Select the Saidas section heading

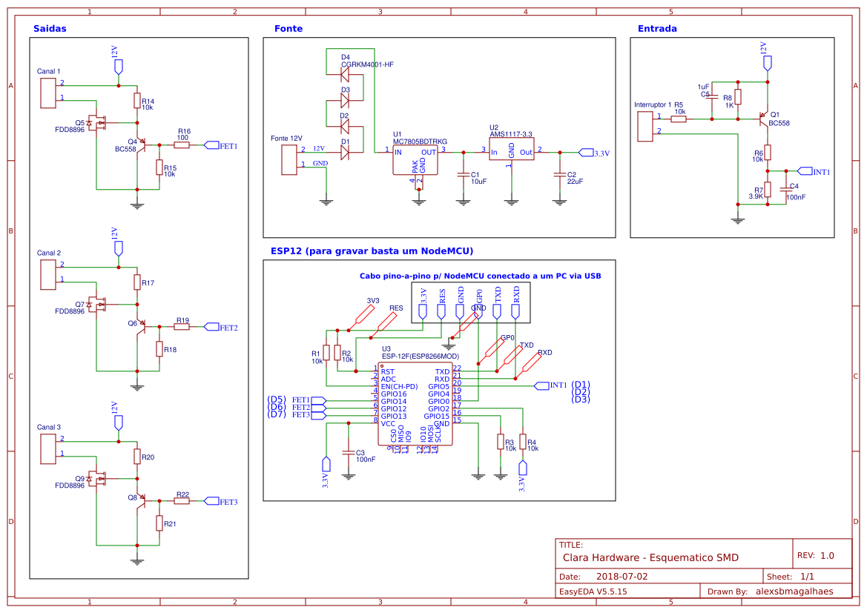(49, 28)
